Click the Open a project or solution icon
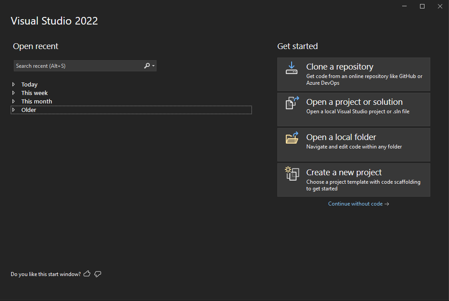 point(292,103)
